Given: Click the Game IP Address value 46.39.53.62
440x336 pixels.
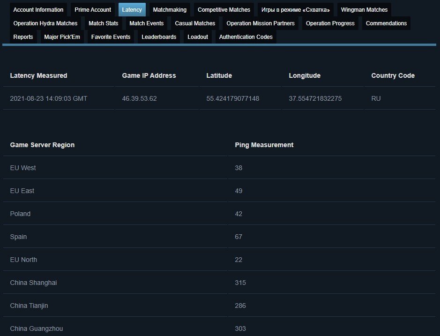Looking at the screenshot, I should [139, 98].
